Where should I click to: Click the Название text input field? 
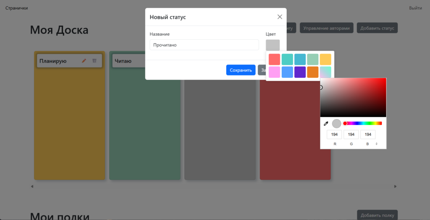click(x=204, y=45)
